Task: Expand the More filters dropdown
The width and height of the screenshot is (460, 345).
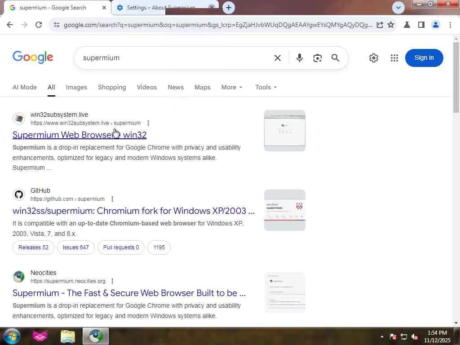Action: (232, 87)
